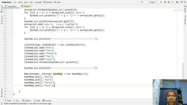
Task: Go to previous highlighted problem arrow
Action: 179,10
